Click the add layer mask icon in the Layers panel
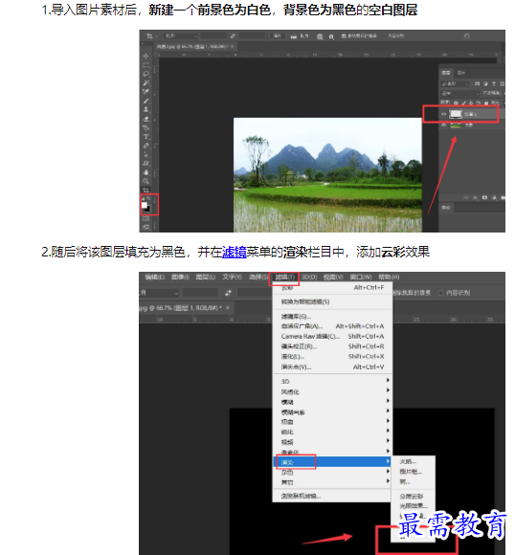This screenshot has height=555, width=515. point(484,197)
